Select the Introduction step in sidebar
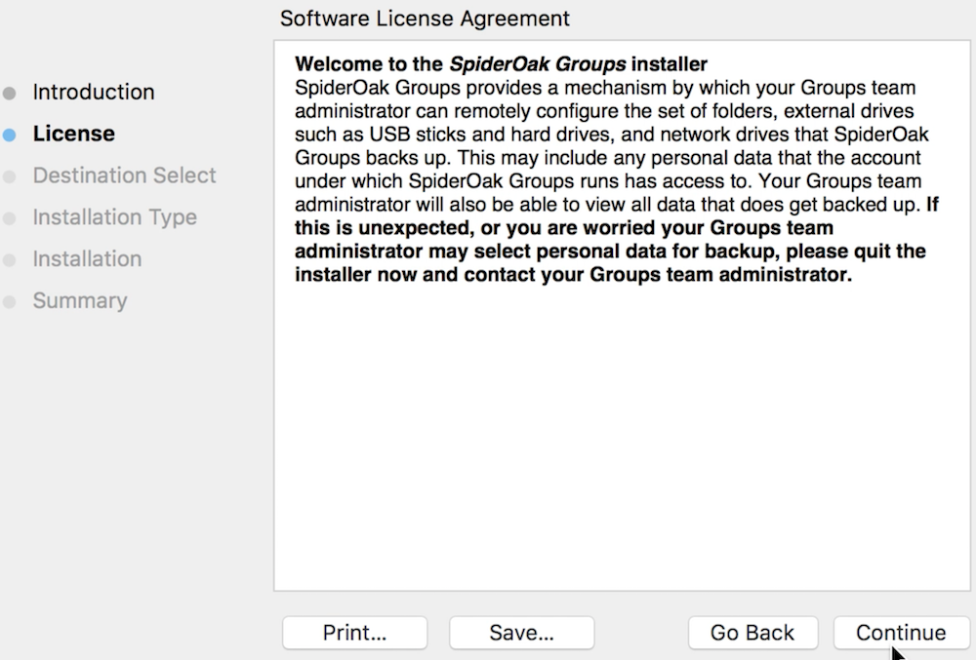 [94, 92]
